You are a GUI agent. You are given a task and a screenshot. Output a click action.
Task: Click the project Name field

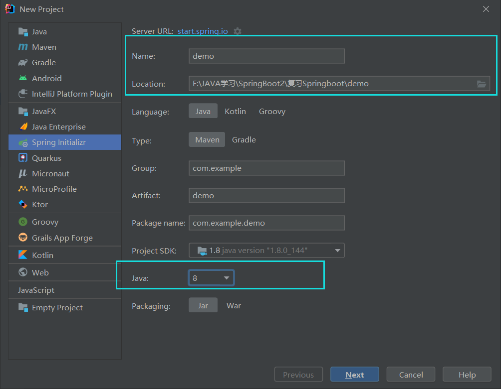pyautogui.click(x=266, y=56)
